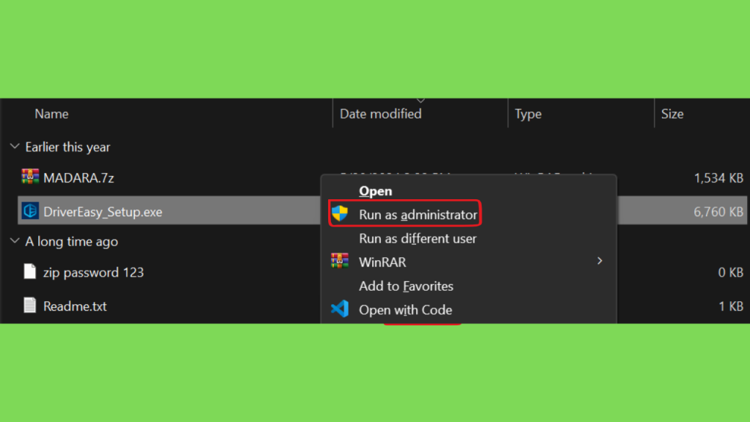The image size is (750, 422).
Task: Sort by the Size column header
Action: pyautogui.click(x=672, y=114)
